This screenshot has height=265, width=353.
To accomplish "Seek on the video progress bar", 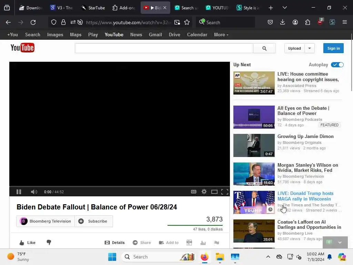I will click(120, 187).
